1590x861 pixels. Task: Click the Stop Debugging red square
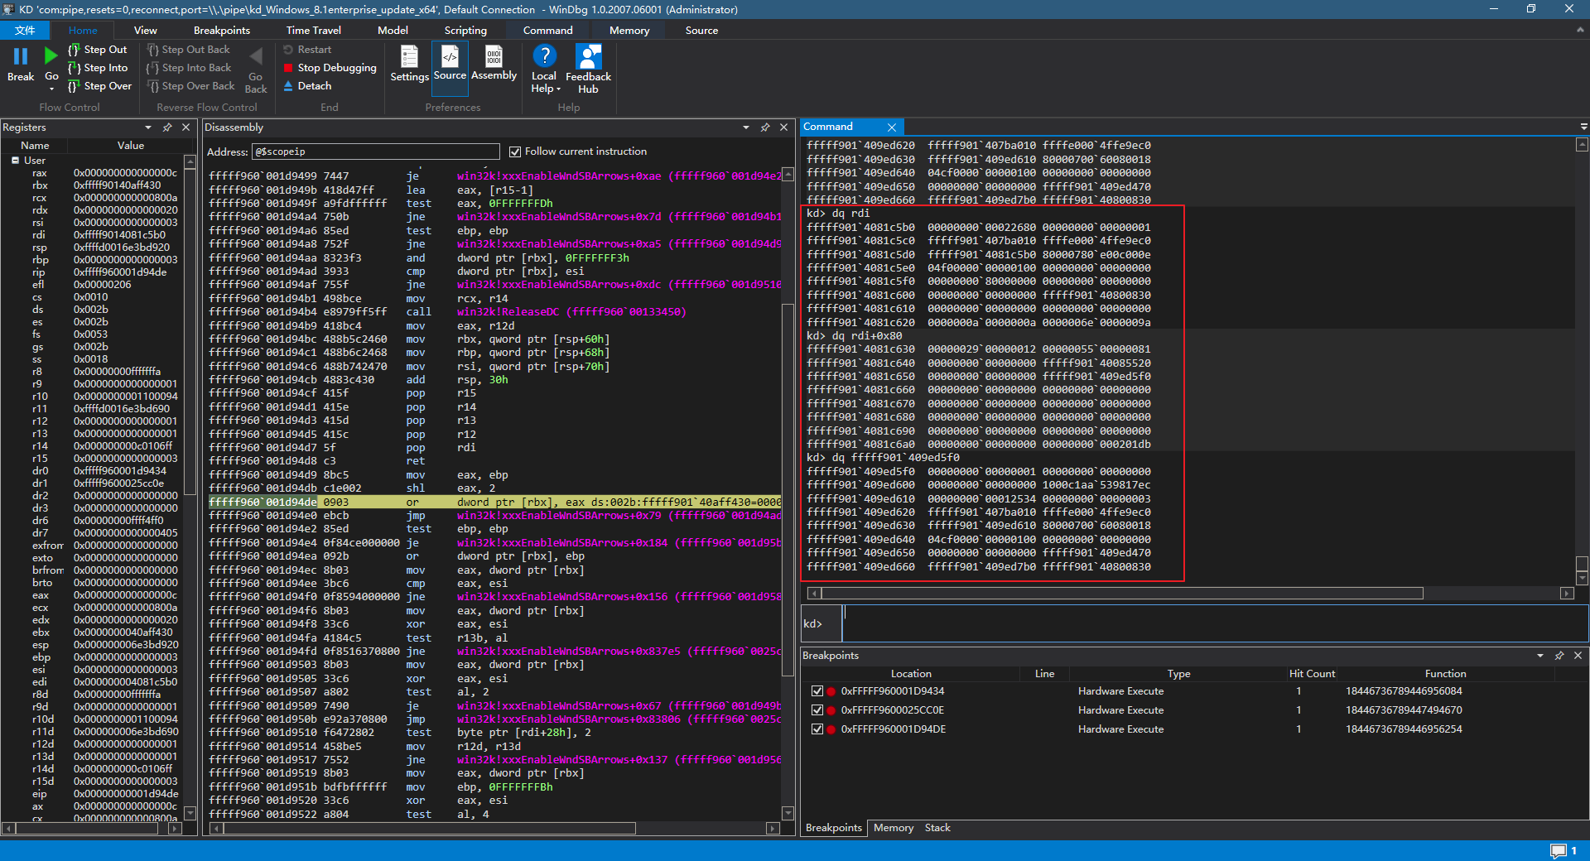[x=288, y=68]
